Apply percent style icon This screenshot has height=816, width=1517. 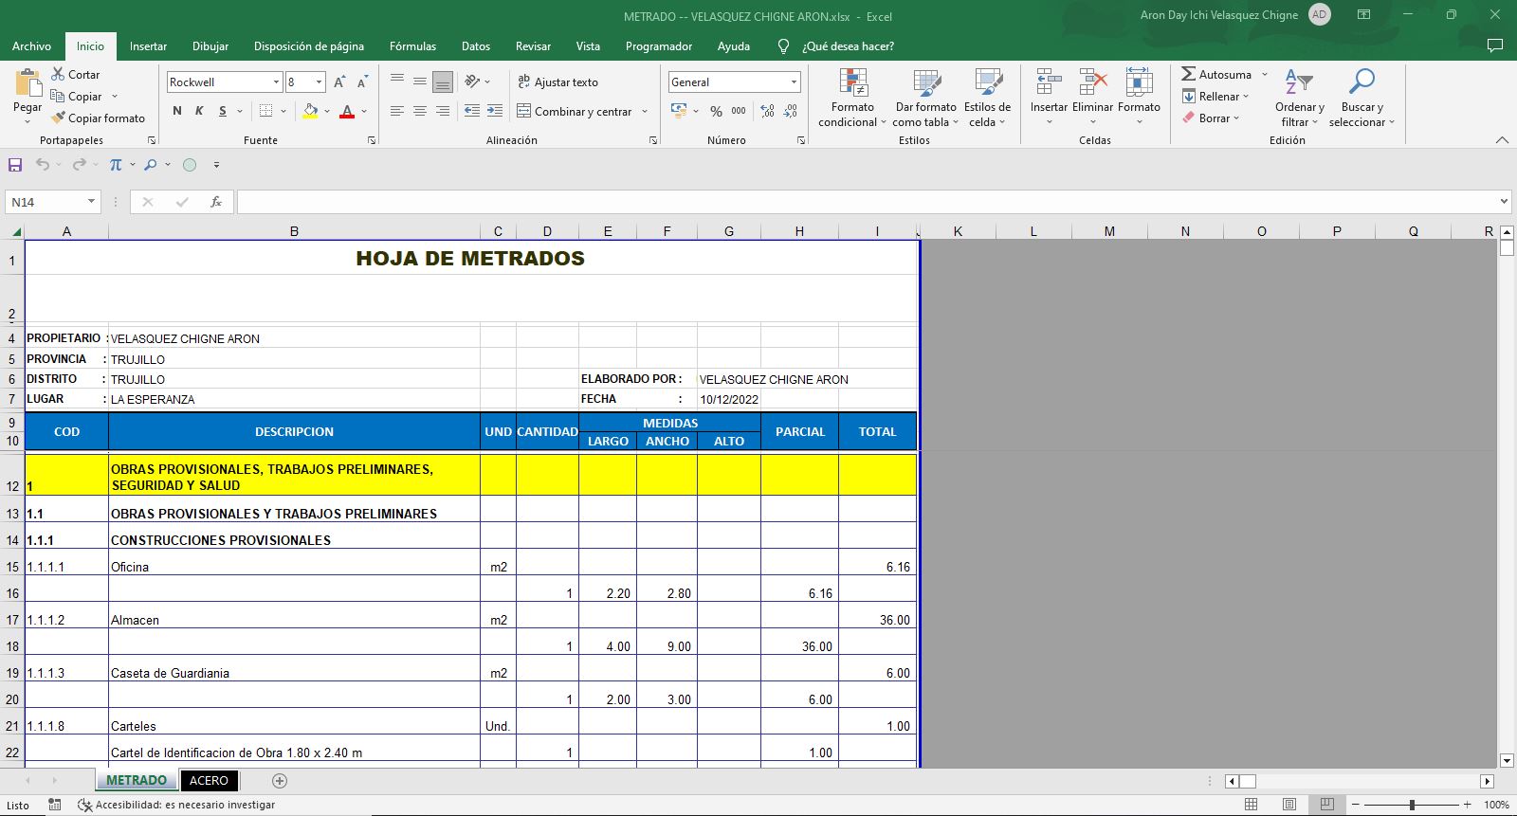[x=716, y=111]
